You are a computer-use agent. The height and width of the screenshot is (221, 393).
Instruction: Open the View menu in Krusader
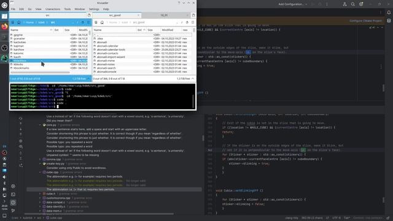[38, 9]
